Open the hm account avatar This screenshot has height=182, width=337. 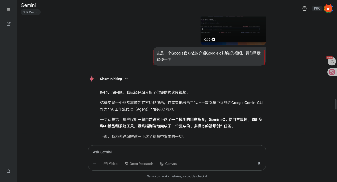328,9
